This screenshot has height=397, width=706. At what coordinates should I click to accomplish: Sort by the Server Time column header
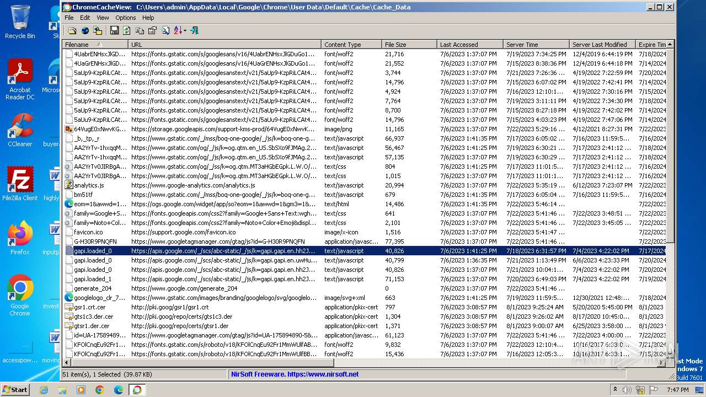536,45
